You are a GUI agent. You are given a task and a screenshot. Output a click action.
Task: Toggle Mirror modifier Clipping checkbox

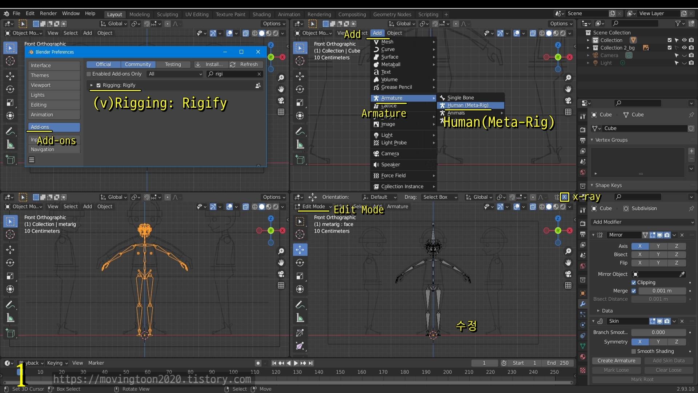(x=634, y=283)
